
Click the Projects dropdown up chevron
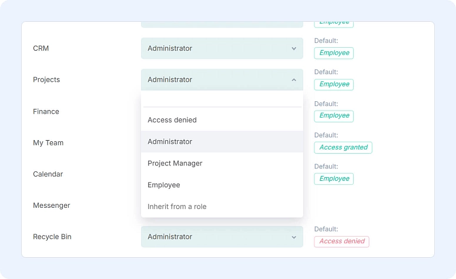coord(294,79)
